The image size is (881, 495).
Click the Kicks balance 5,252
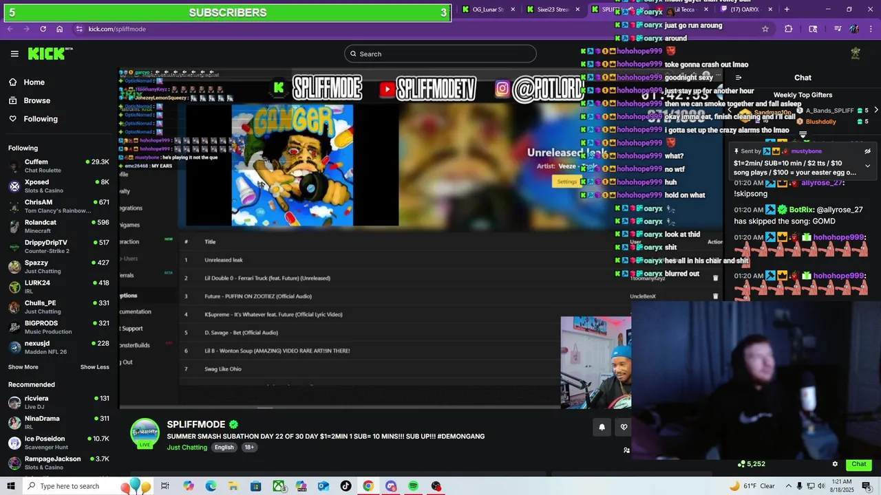[x=752, y=464]
